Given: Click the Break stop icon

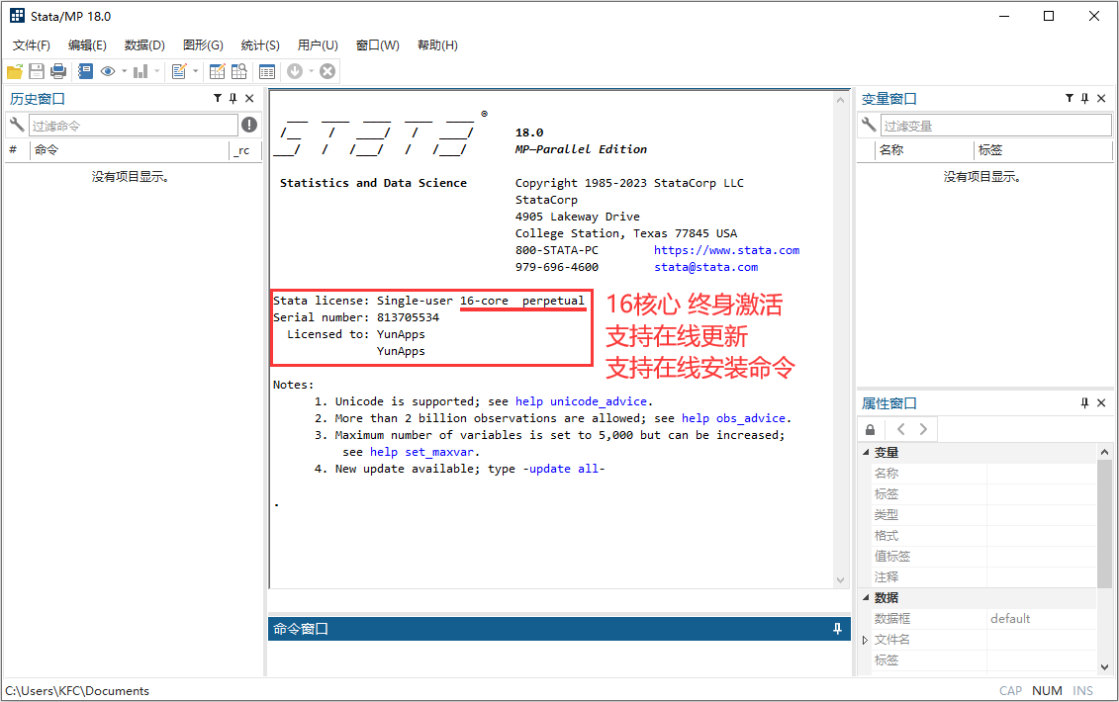Looking at the screenshot, I should pyautogui.click(x=327, y=71).
